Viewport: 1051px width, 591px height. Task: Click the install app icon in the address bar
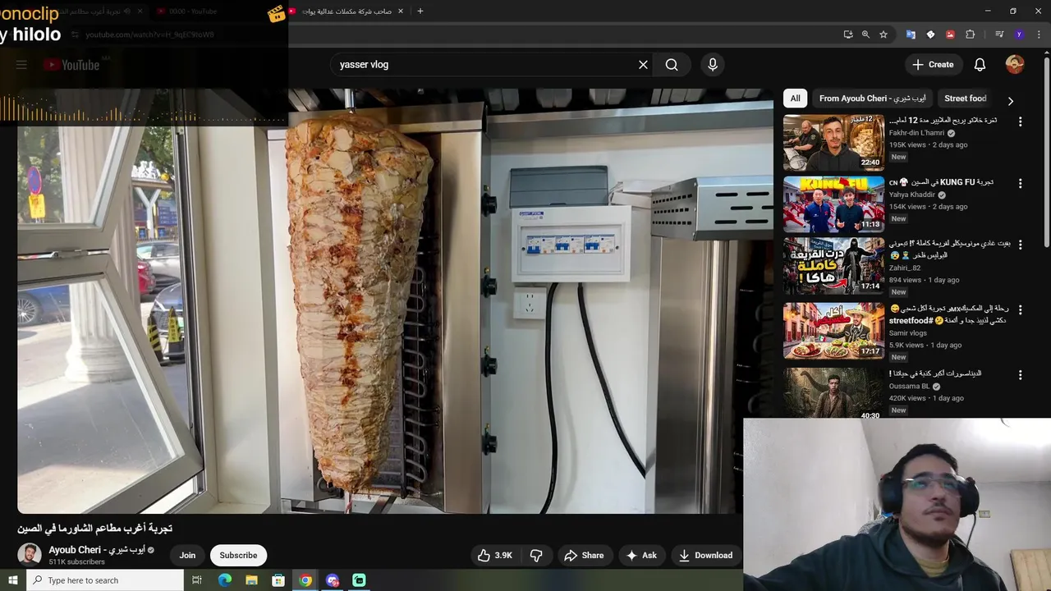[848, 34]
